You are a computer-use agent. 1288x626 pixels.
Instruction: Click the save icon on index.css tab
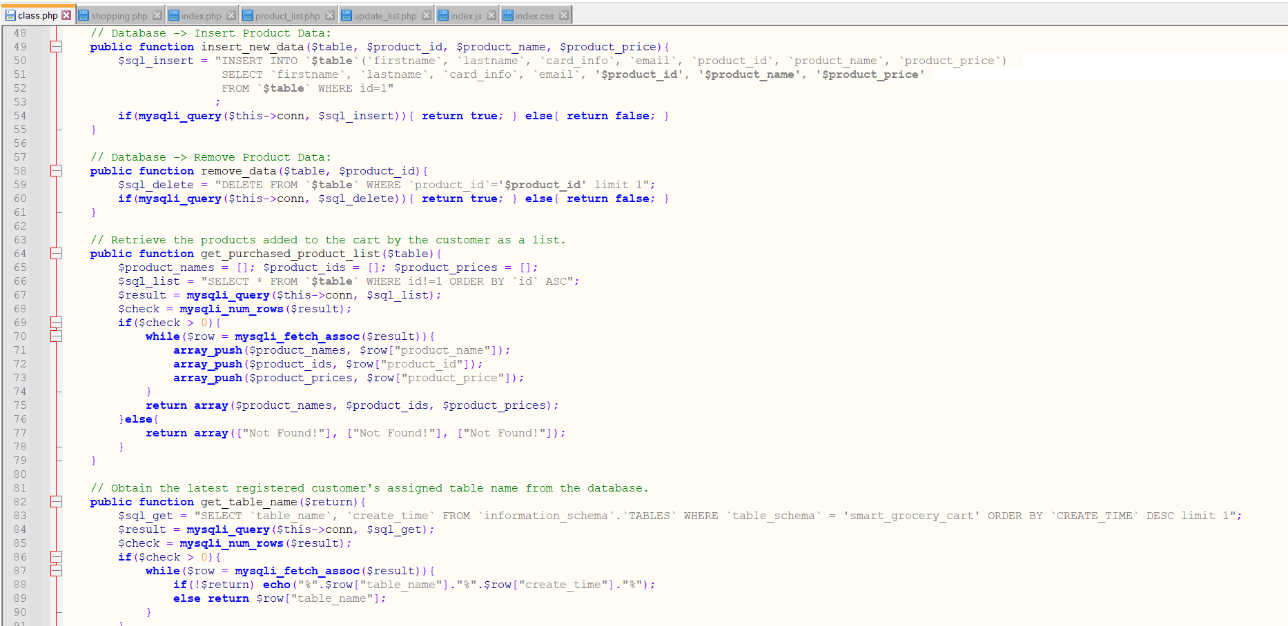[x=510, y=14]
